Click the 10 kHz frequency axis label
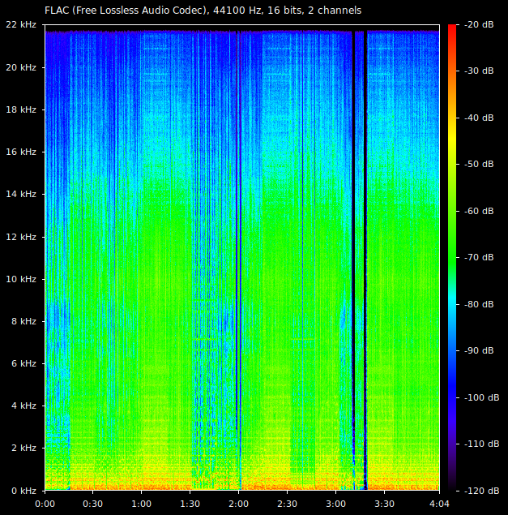The height and width of the screenshot is (515, 508). pos(21,279)
